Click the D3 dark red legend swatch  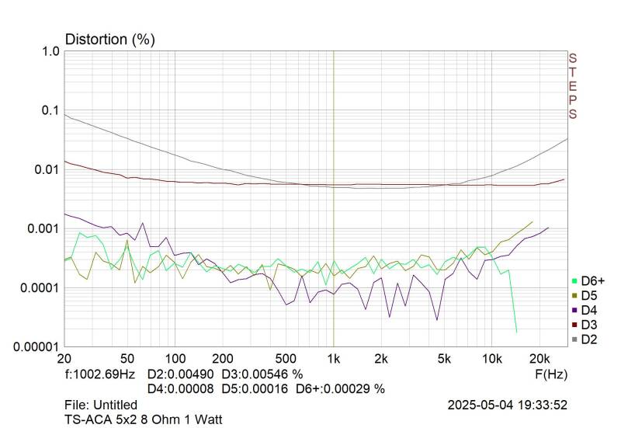(x=574, y=325)
